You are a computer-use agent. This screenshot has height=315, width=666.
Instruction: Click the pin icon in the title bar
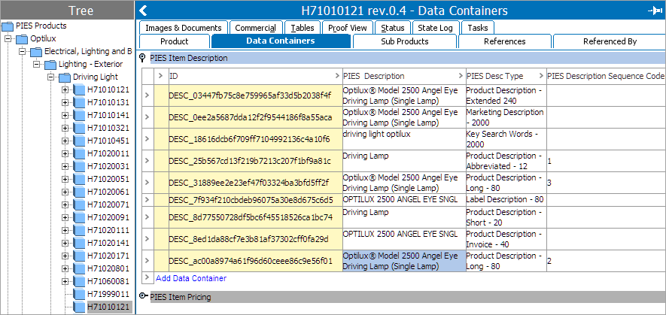pos(653,11)
